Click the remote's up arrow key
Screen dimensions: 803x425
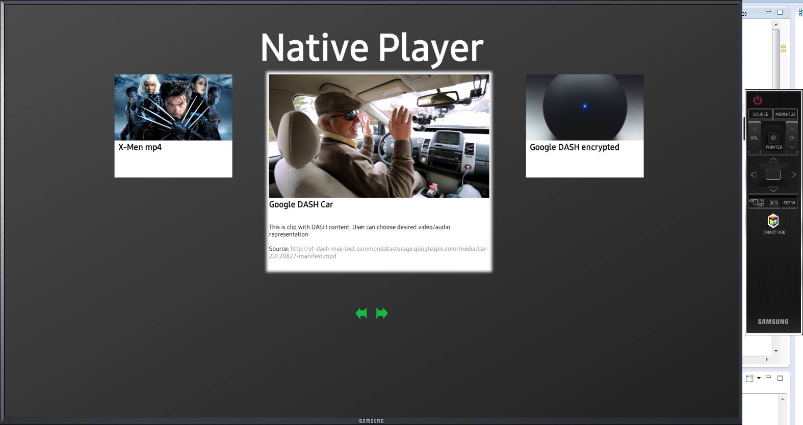[x=773, y=160]
